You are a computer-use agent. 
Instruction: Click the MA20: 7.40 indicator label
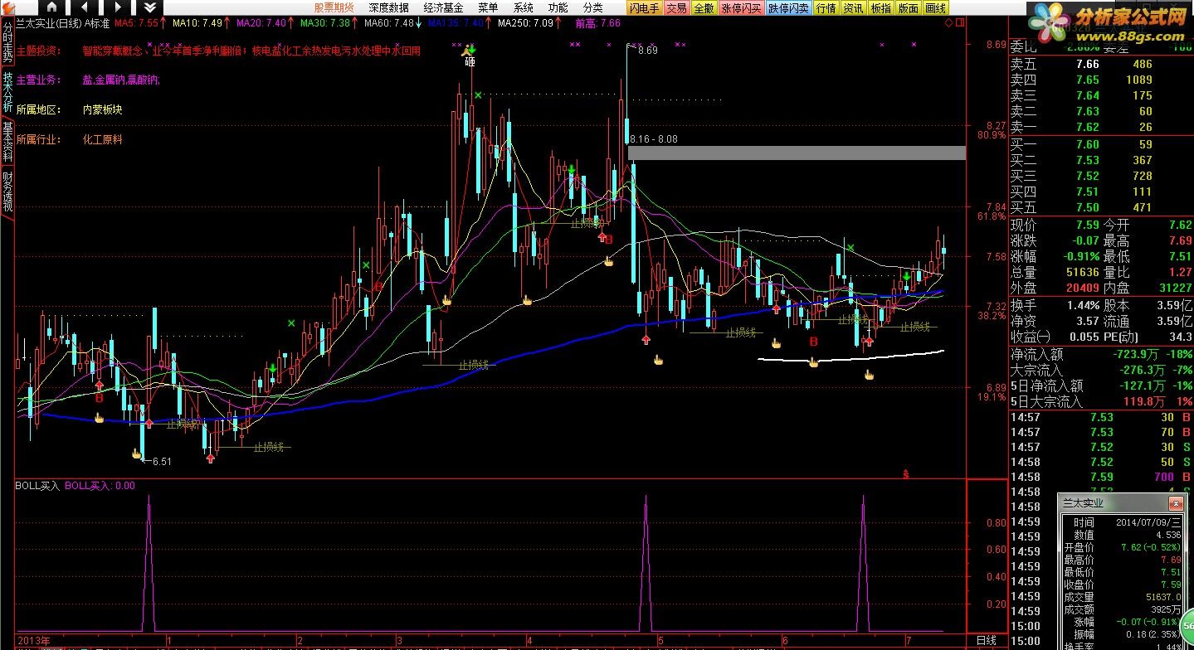(x=261, y=23)
